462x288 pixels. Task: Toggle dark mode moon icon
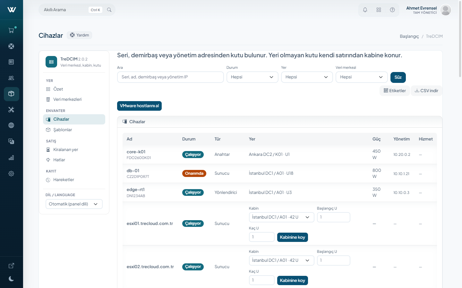(11, 279)
